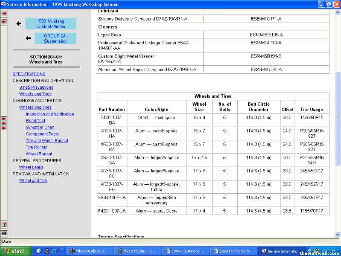This screenshot has width=341, height=256.
Task: Click the print icon in left strip
Action: (x=4, y=233)
